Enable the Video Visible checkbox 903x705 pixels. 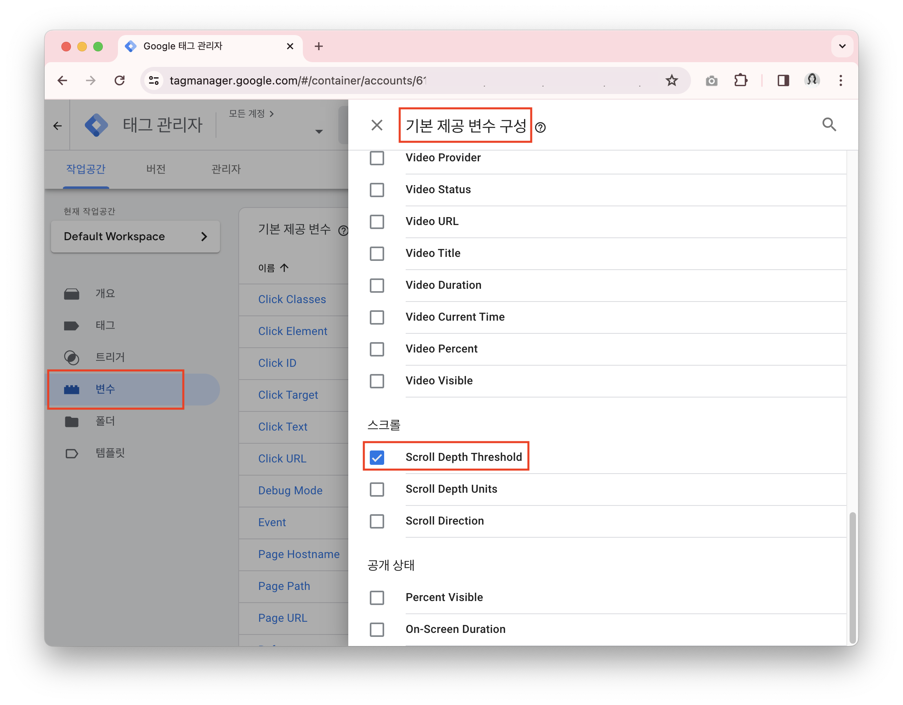(x=377, y=381)
